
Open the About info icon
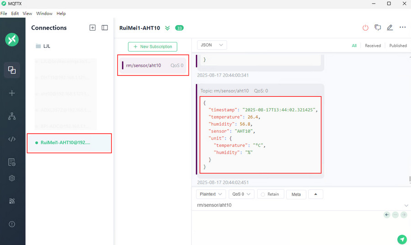(12, 224)
